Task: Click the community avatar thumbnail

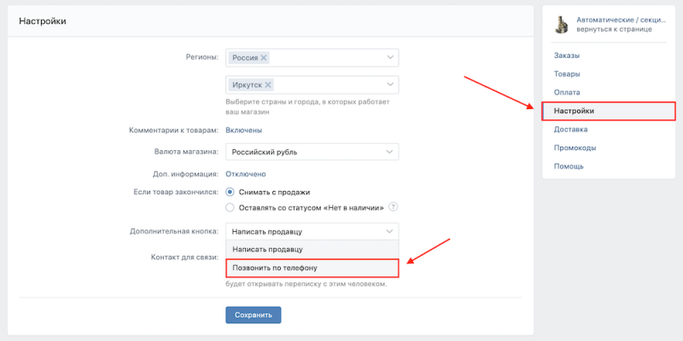Action: 562,25
